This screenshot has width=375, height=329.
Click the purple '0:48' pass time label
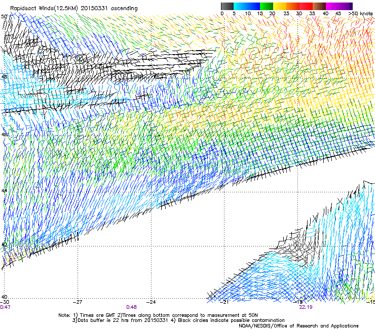pos(132,307)
